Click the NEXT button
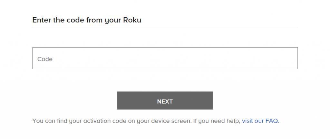 (165, 100)
